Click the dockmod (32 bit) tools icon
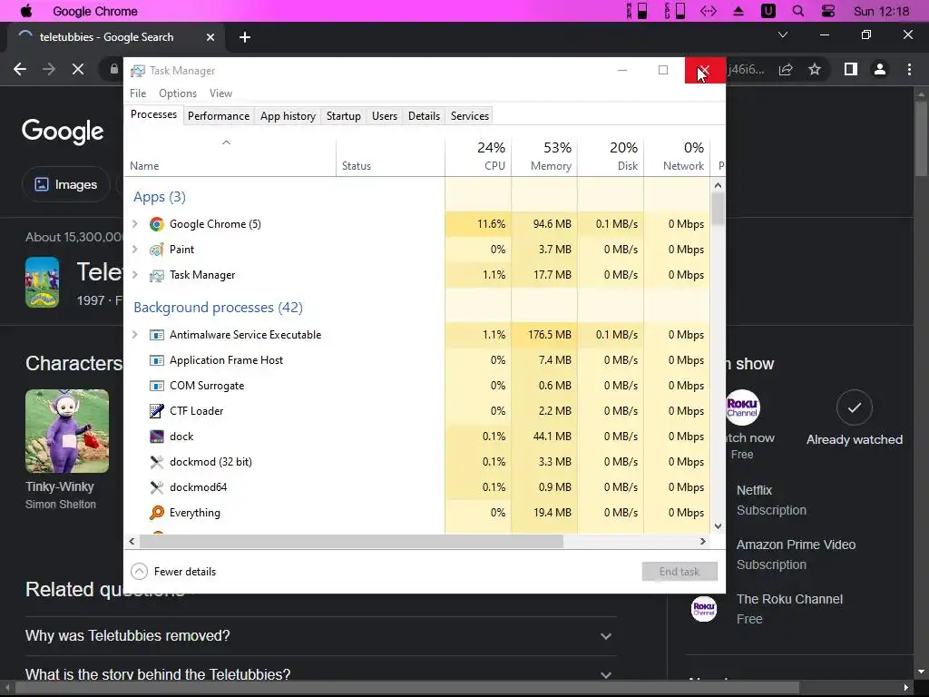This screenshot has height=697, width=929. pos(156,462)
